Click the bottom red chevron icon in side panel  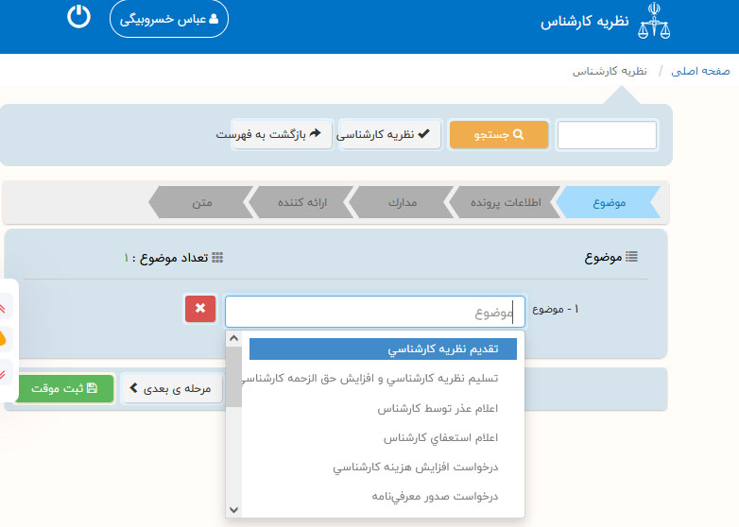(4, 372)
